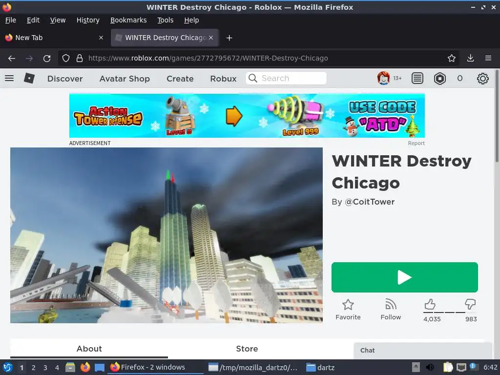
Task: Click the Robux balance 0
Action: click(x=459, y=79)
